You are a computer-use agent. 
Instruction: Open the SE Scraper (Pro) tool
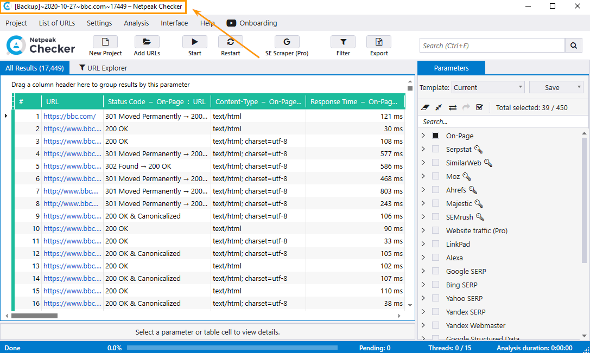click(287, 42)
